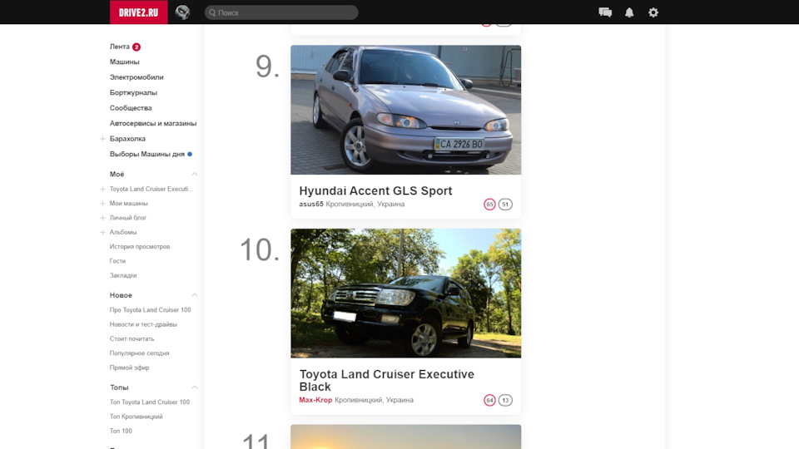Open Закладки bookmarks
The image size is (799, 449).
pyautogui.click(x=123, y=275)
